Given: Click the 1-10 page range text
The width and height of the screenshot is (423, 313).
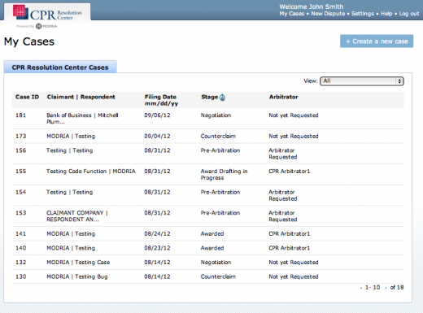Looking at the screenshot, I should pos(373,288).
